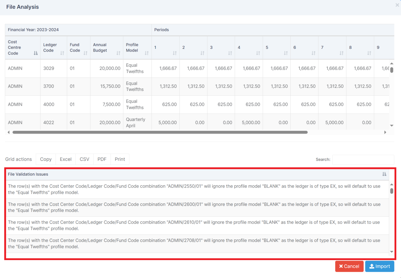
Task: Sort Period 5 column icon
Action: [x=286, y=53]
